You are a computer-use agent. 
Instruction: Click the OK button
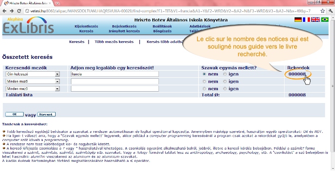pyautogui.click(x=14, y=114)
